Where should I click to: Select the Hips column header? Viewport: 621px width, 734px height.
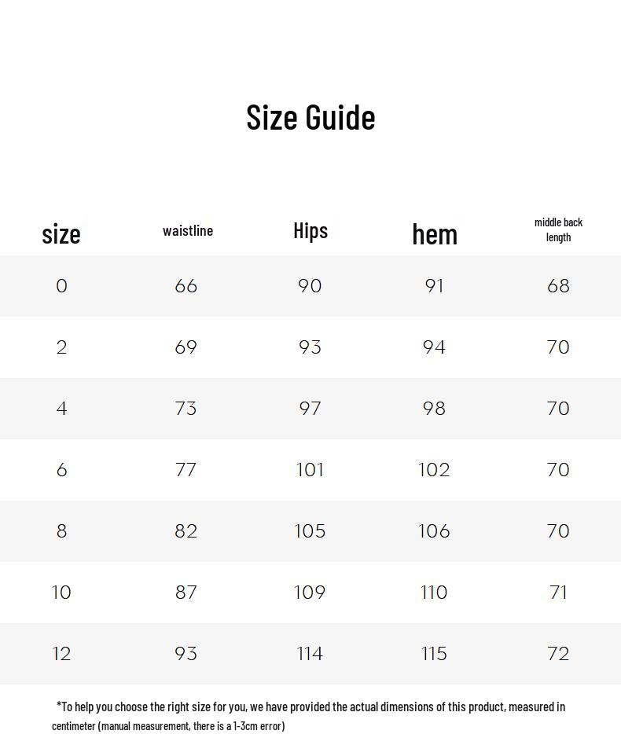click(310, 230)
